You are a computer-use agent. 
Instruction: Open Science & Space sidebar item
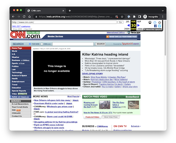pos(20,75)
